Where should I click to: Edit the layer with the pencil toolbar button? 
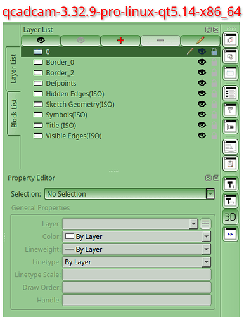point(200,41)
